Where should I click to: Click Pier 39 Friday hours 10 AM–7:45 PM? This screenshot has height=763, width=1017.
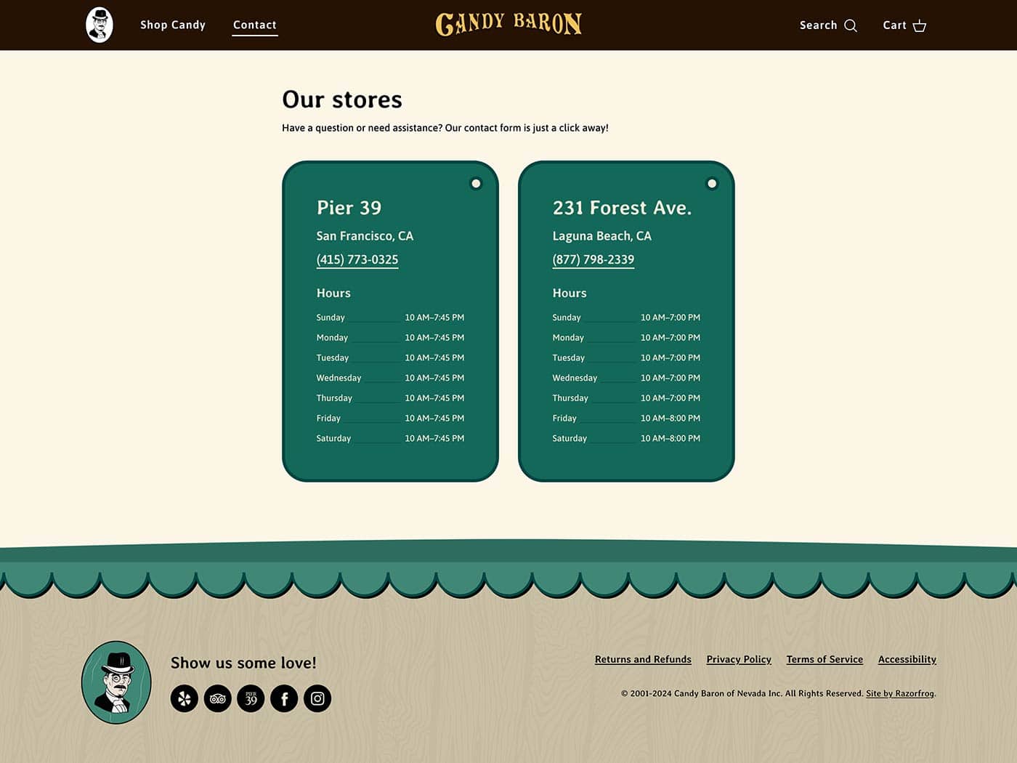click(434, 418)
